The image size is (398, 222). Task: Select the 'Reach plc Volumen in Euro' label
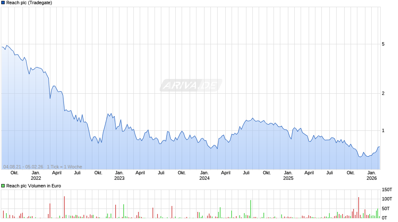pyautogui.click(x=33, y=186)
